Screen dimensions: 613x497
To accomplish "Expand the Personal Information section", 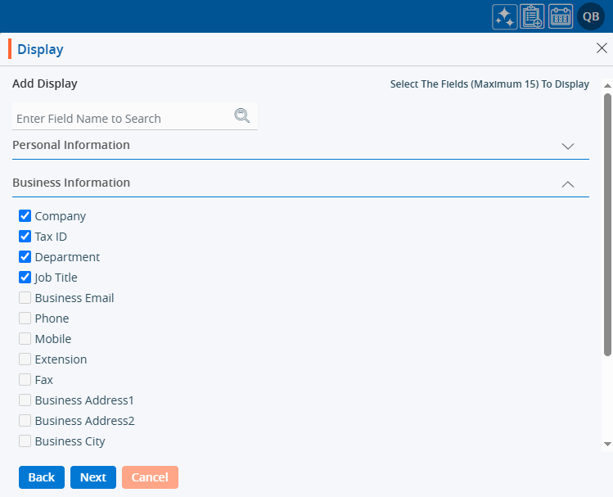I will [568, 146].
